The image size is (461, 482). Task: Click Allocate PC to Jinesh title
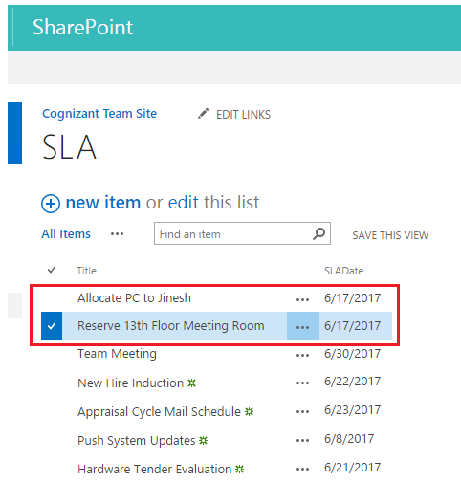[x=134, y=298]
